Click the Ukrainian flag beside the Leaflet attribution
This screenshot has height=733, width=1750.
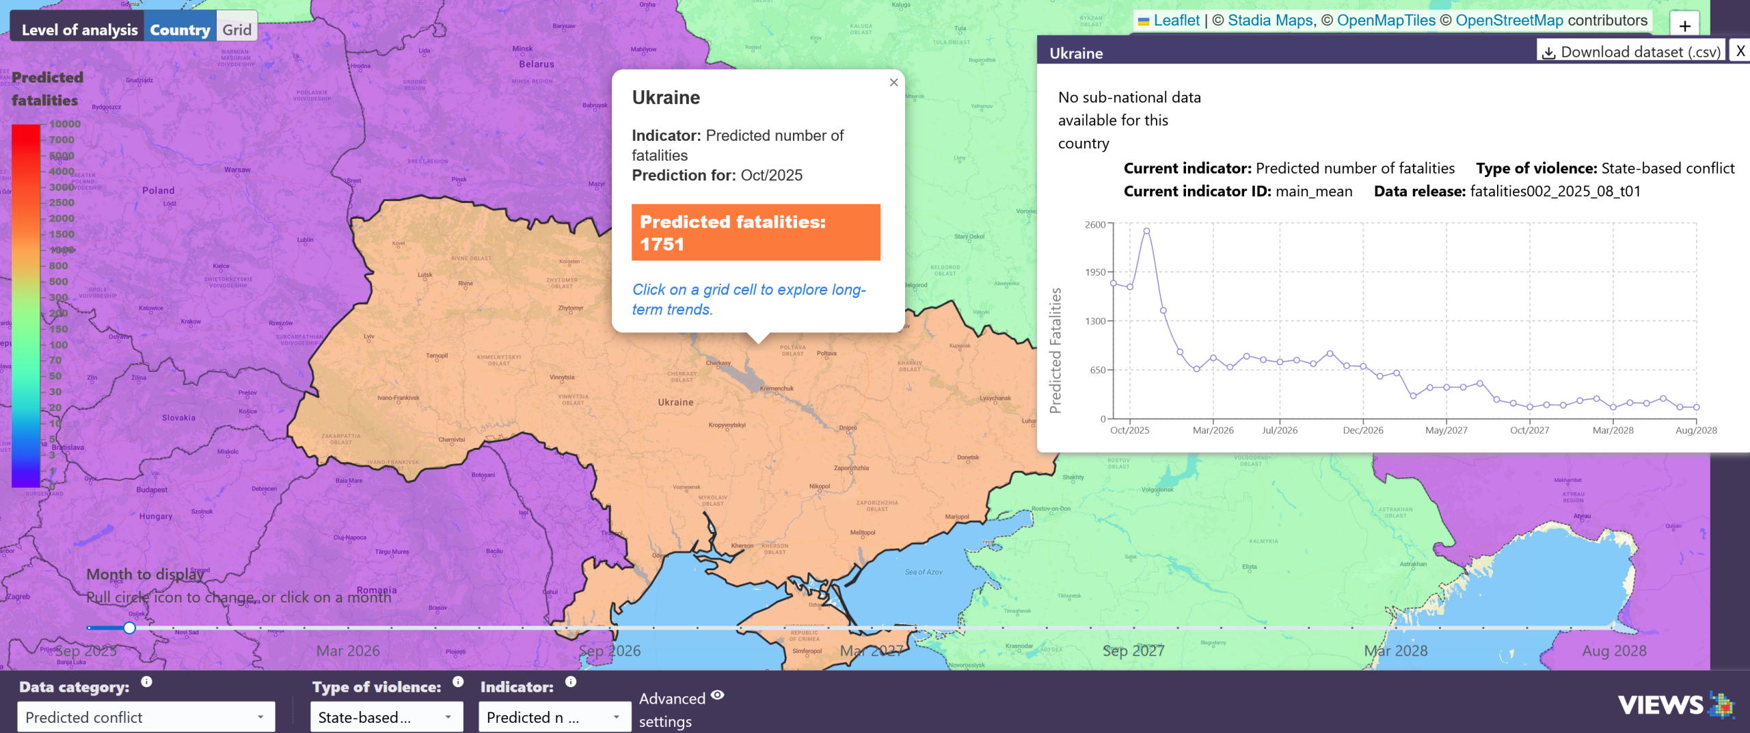click(x=1143, y=20)
